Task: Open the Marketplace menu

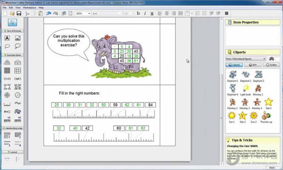Action: 30,8
